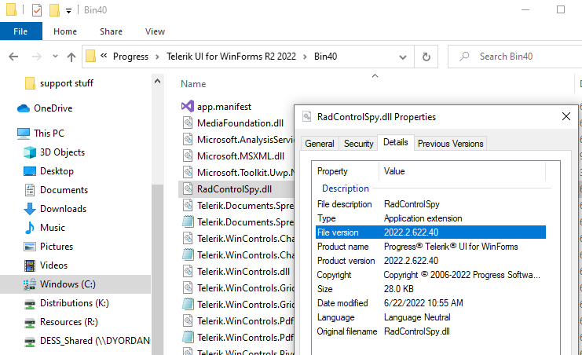
Task: Click the This PC monitor icon
Action: pos(24,134)
